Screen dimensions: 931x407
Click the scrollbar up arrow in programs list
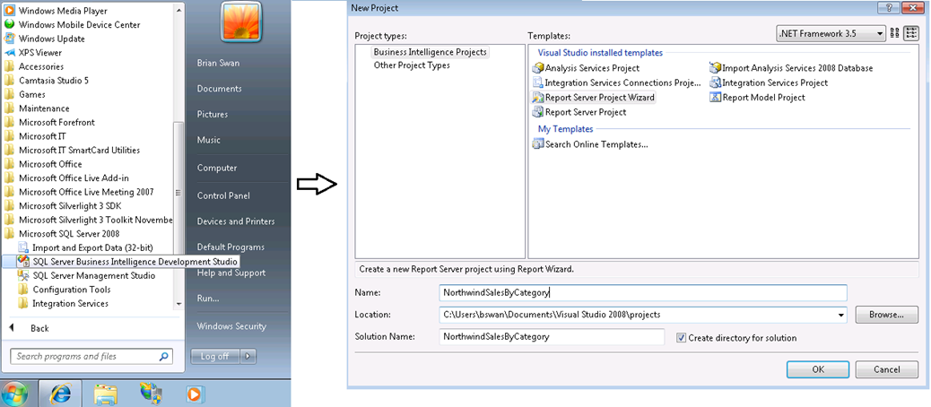coord(178,8)
